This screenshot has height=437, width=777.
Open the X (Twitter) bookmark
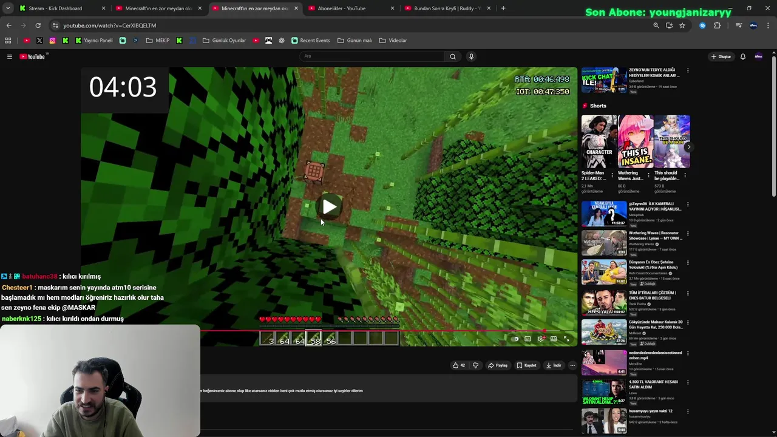point(39,41)
